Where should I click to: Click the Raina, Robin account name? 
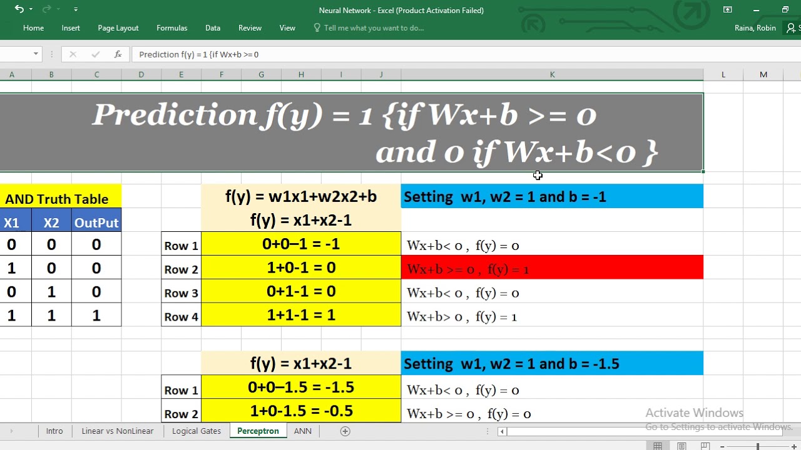(755, 28)
